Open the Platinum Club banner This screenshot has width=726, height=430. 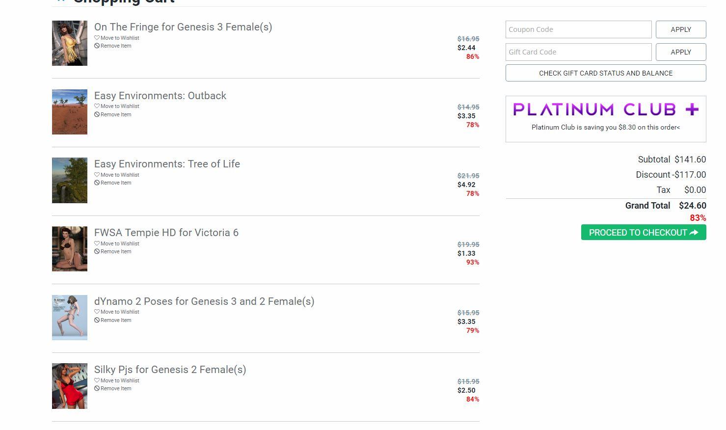[606, 119]
